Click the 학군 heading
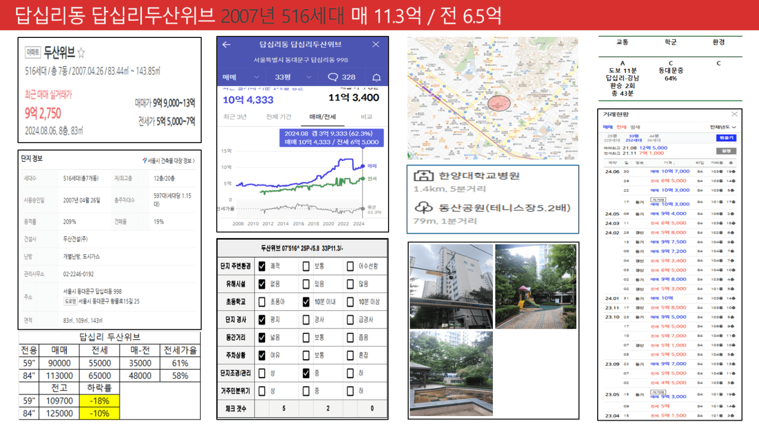The width and height of the screenshot is (759, 426). click(671, 42)
